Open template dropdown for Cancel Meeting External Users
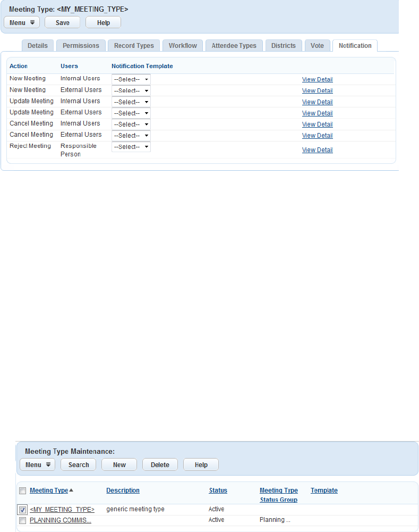Viewport: 419px width, 532px height. coord(131,135)
